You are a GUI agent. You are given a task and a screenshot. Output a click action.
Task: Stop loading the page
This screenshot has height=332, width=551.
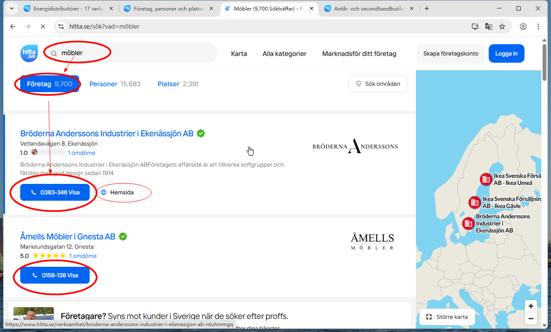point(43,27)
